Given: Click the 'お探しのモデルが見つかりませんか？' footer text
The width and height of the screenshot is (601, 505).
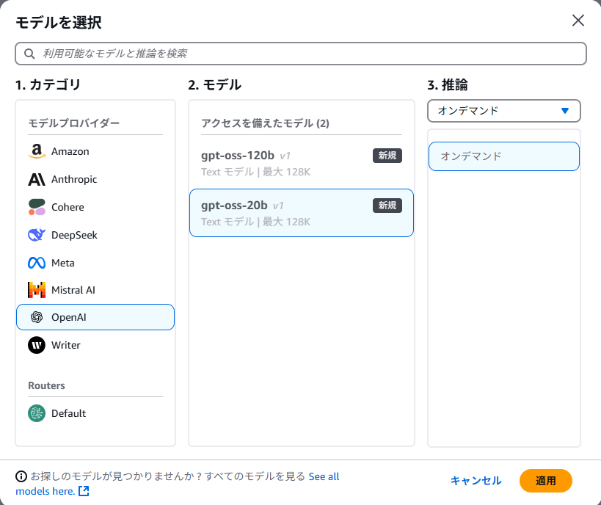Looking at the screenshot, I should tap(116, 476).
